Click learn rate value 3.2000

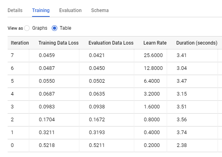(x=152, y=94)
